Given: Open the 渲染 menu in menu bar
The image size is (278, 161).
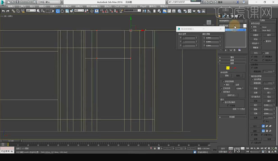Looking at the screenshot, I should (108, 6).
